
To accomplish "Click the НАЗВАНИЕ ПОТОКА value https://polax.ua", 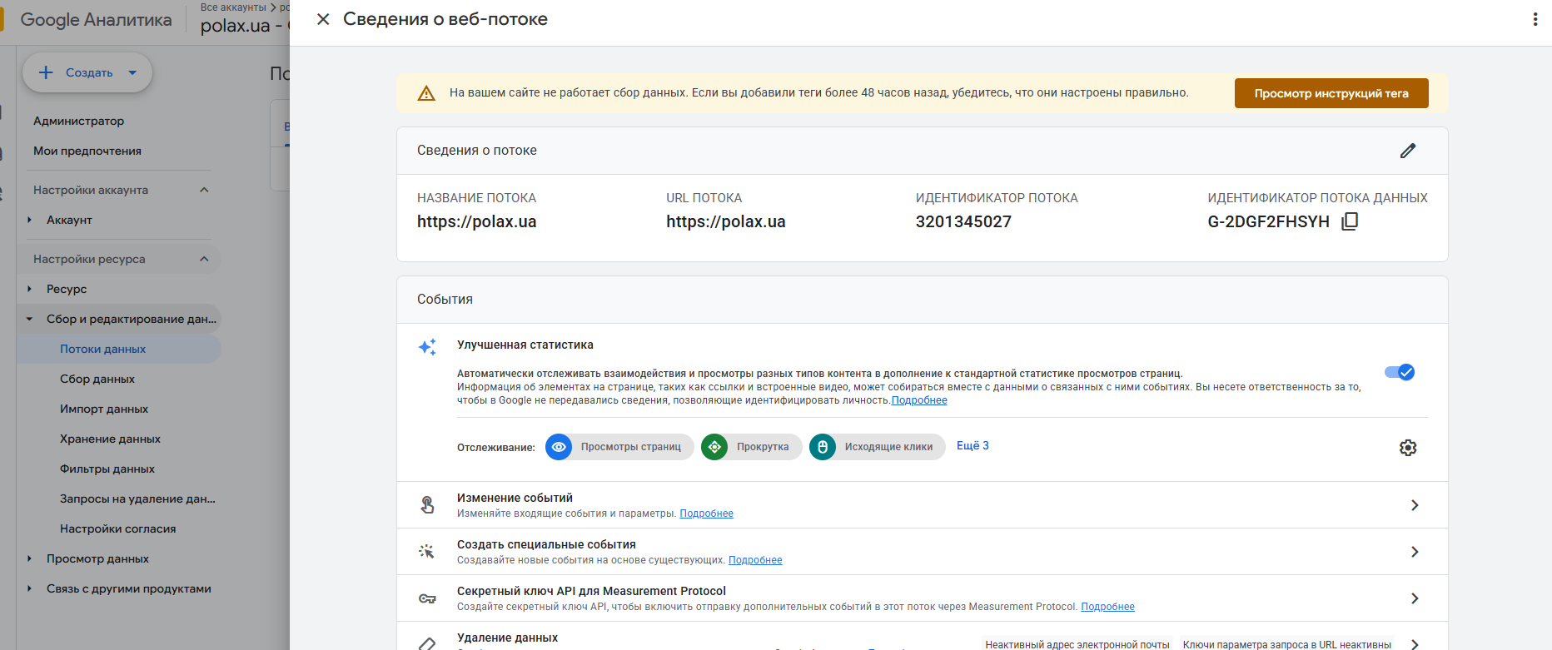I will [x=477, y=221].
